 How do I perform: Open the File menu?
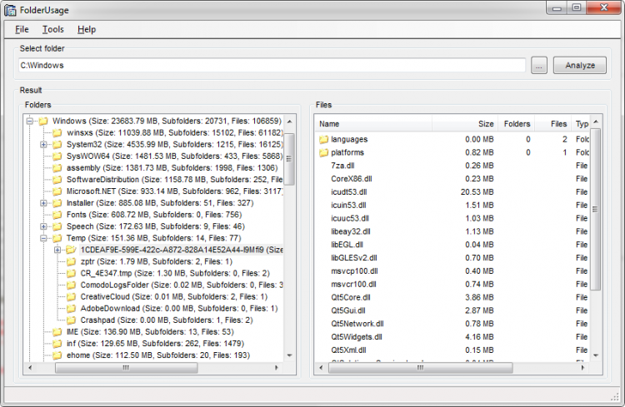22,29
